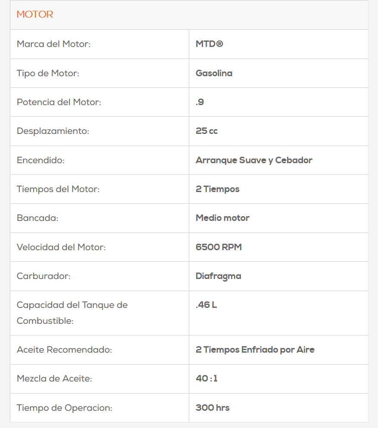Select the Gasolina value cell
This screenshot has height=428, width=378.
214,73
